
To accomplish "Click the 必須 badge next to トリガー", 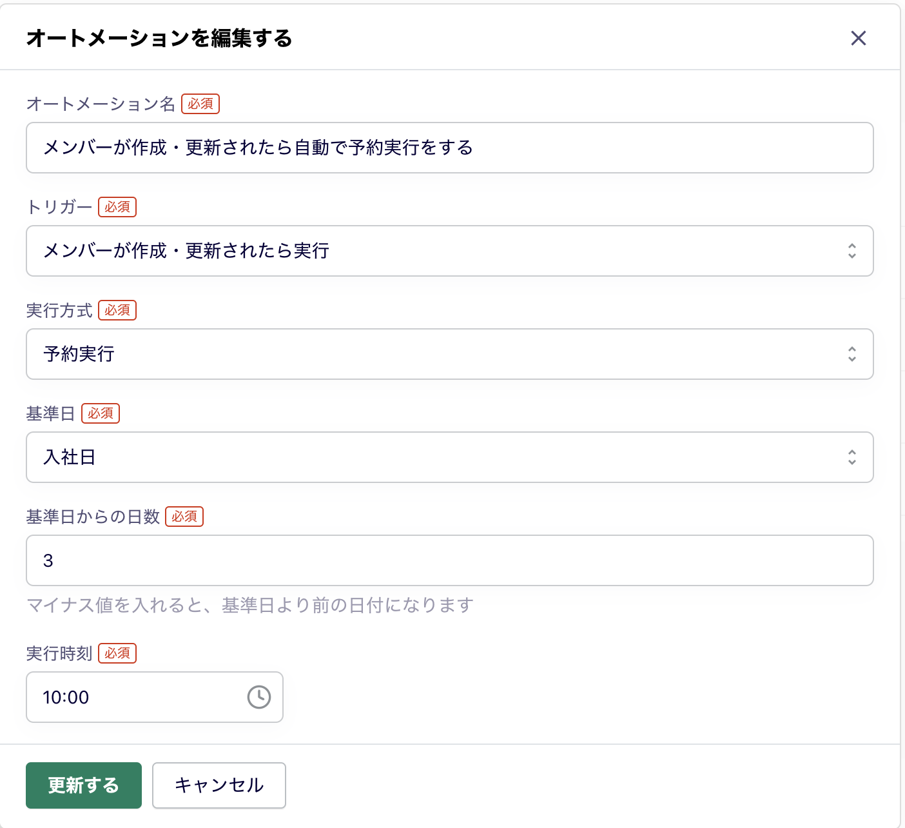I will [x=117, y=207].
